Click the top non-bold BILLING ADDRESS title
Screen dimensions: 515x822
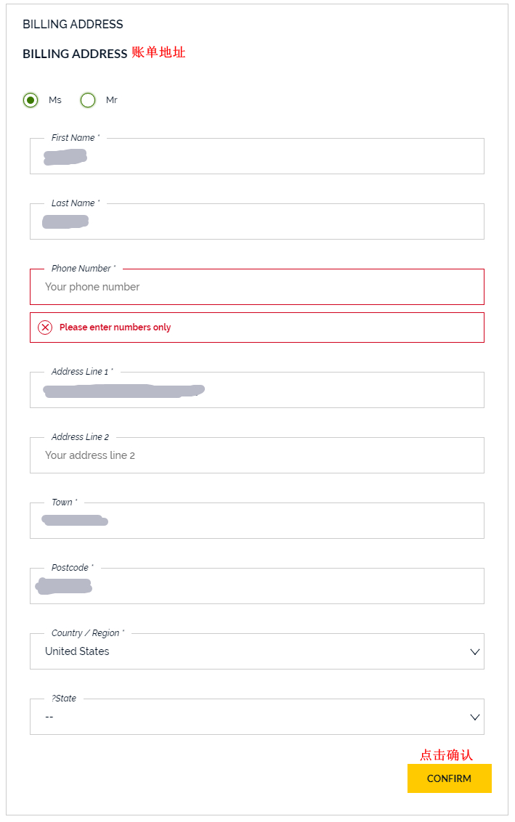tap(73, 24)
